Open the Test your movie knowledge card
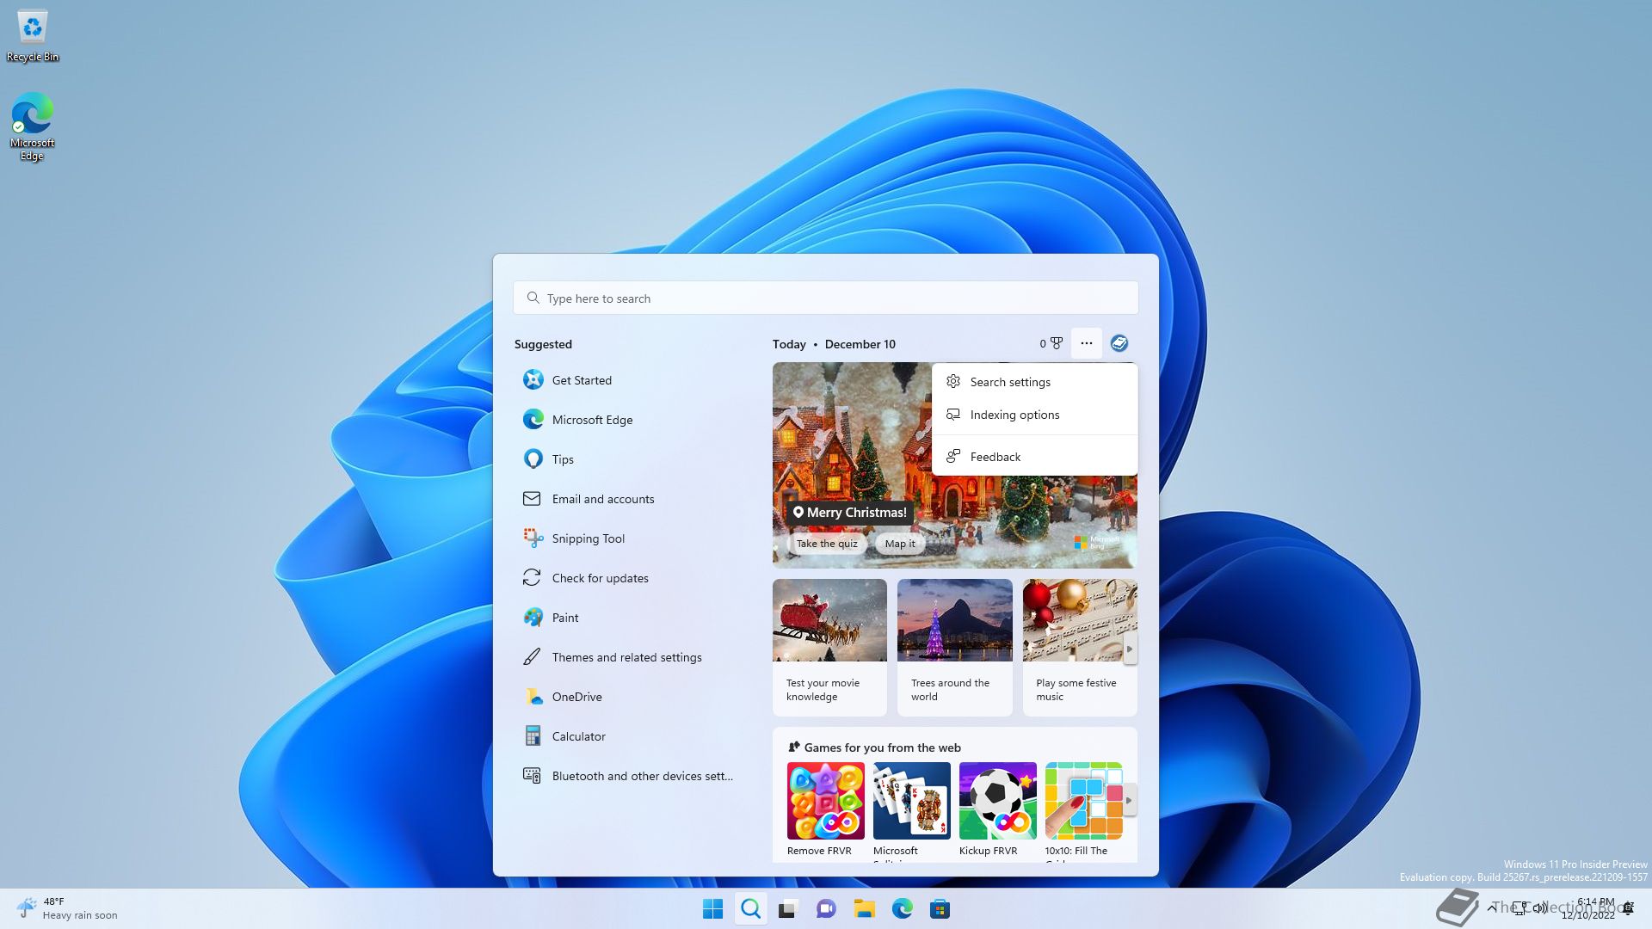The image size is (1652, 929). (829, 647)
